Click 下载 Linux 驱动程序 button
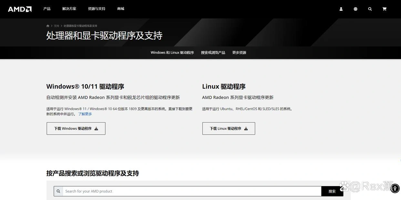This screenshot has width=401, height=200. [229, 128]
